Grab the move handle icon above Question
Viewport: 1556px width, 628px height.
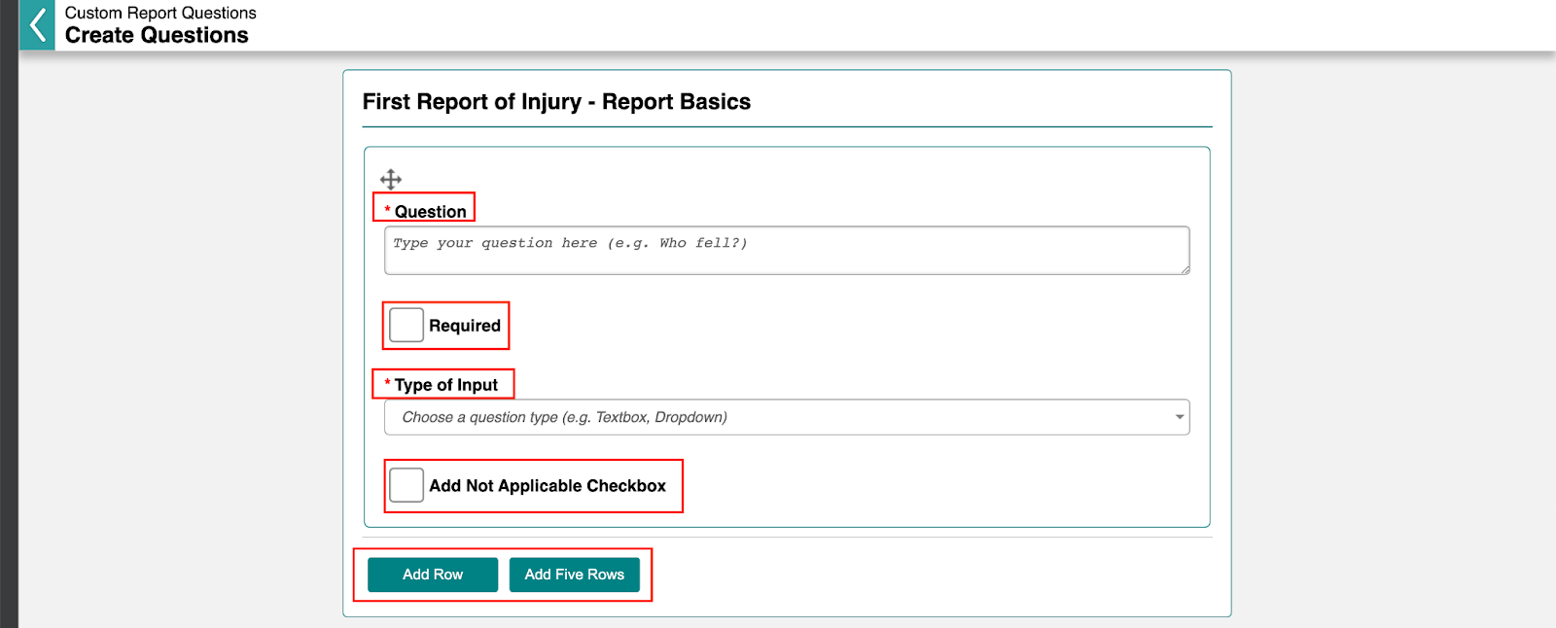(391, 179)
